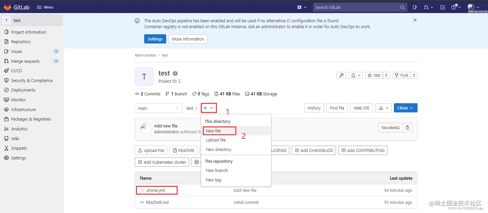Open the README.md file
488x213 pixels.
pyautogui.click(x=157, y=202)
